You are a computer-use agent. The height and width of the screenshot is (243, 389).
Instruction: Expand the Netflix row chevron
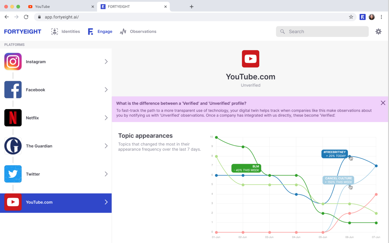[x=106, y=118]
